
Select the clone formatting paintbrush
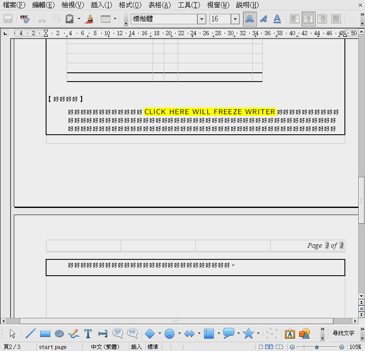point(89,19)
